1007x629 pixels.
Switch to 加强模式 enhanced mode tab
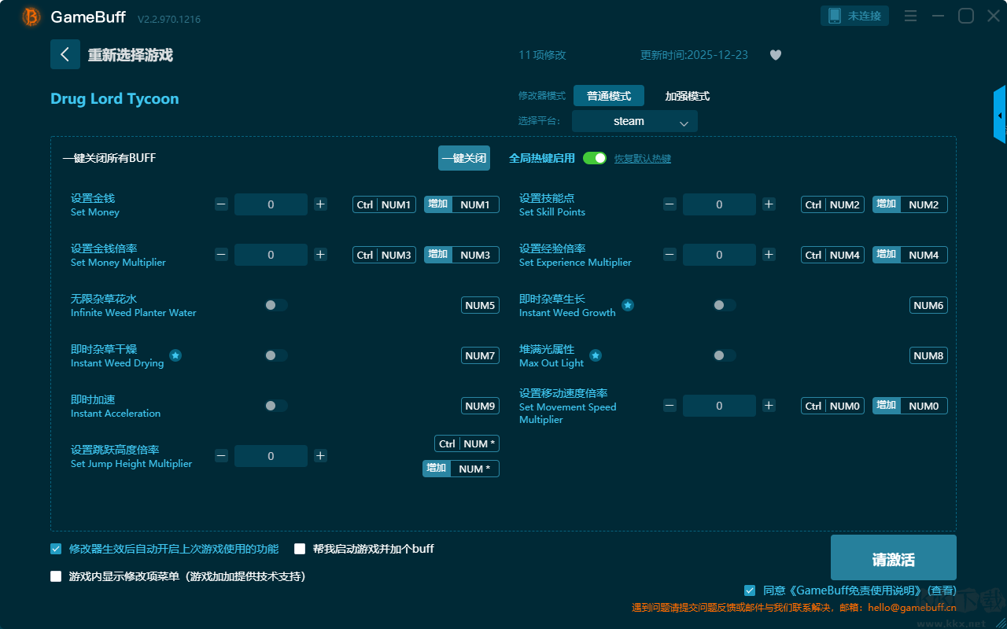[x=687, y=96]
